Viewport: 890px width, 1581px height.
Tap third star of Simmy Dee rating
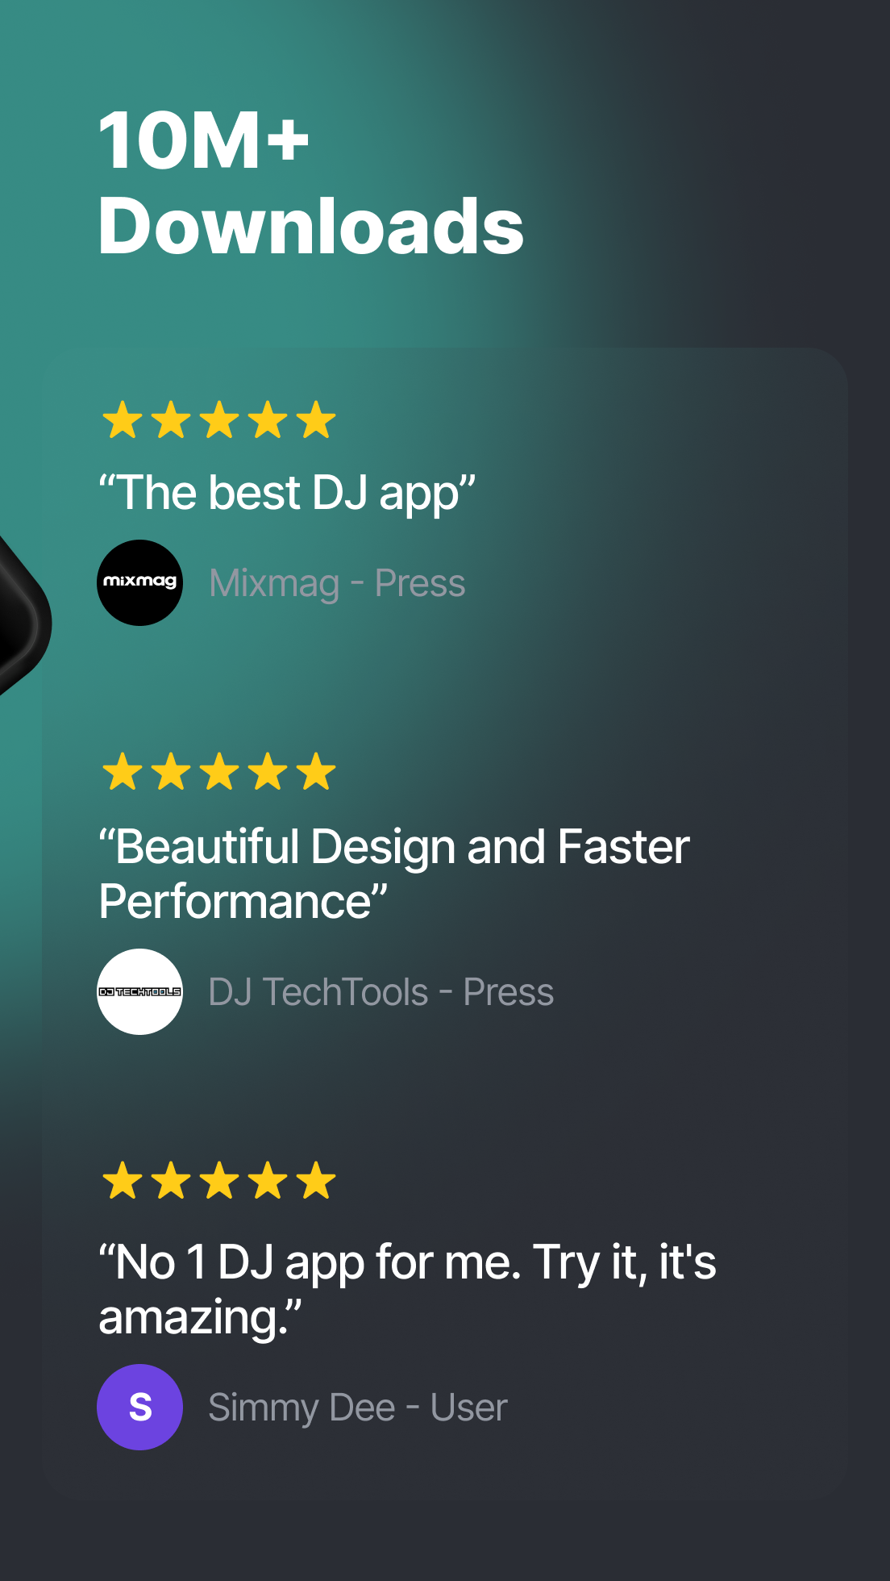click(219, 1180)
